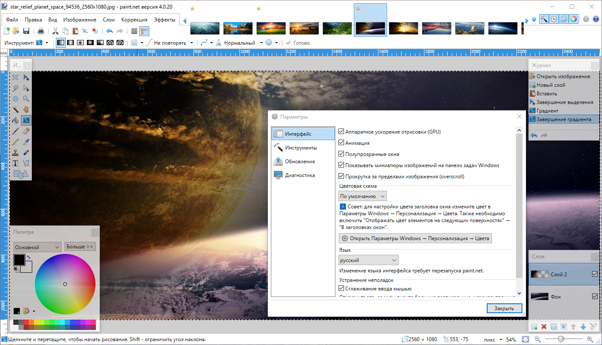
Task: Switch to Инструменты settings tab
Action: click(303, 148)
